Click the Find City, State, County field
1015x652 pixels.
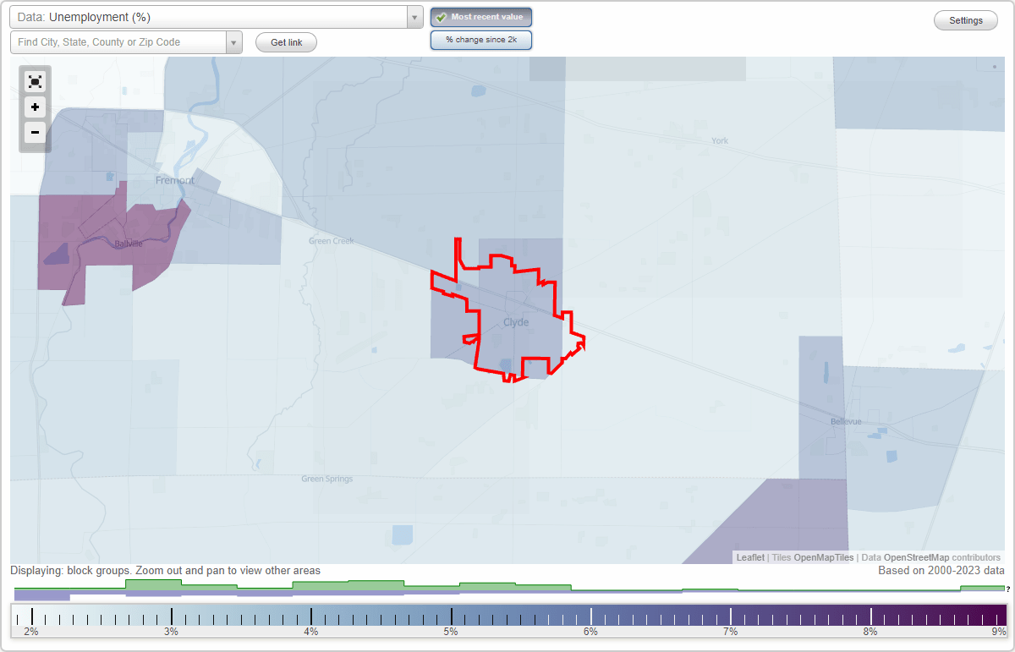coord(118,42)
